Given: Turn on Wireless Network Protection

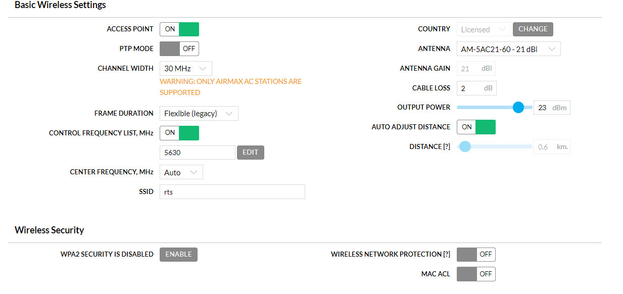Looking at the screenshot, I should point(476,255).
